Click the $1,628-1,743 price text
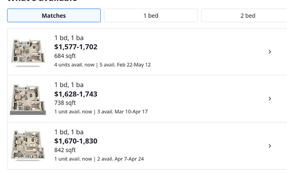Screen dimensions: 287x173 coord(76,94)
